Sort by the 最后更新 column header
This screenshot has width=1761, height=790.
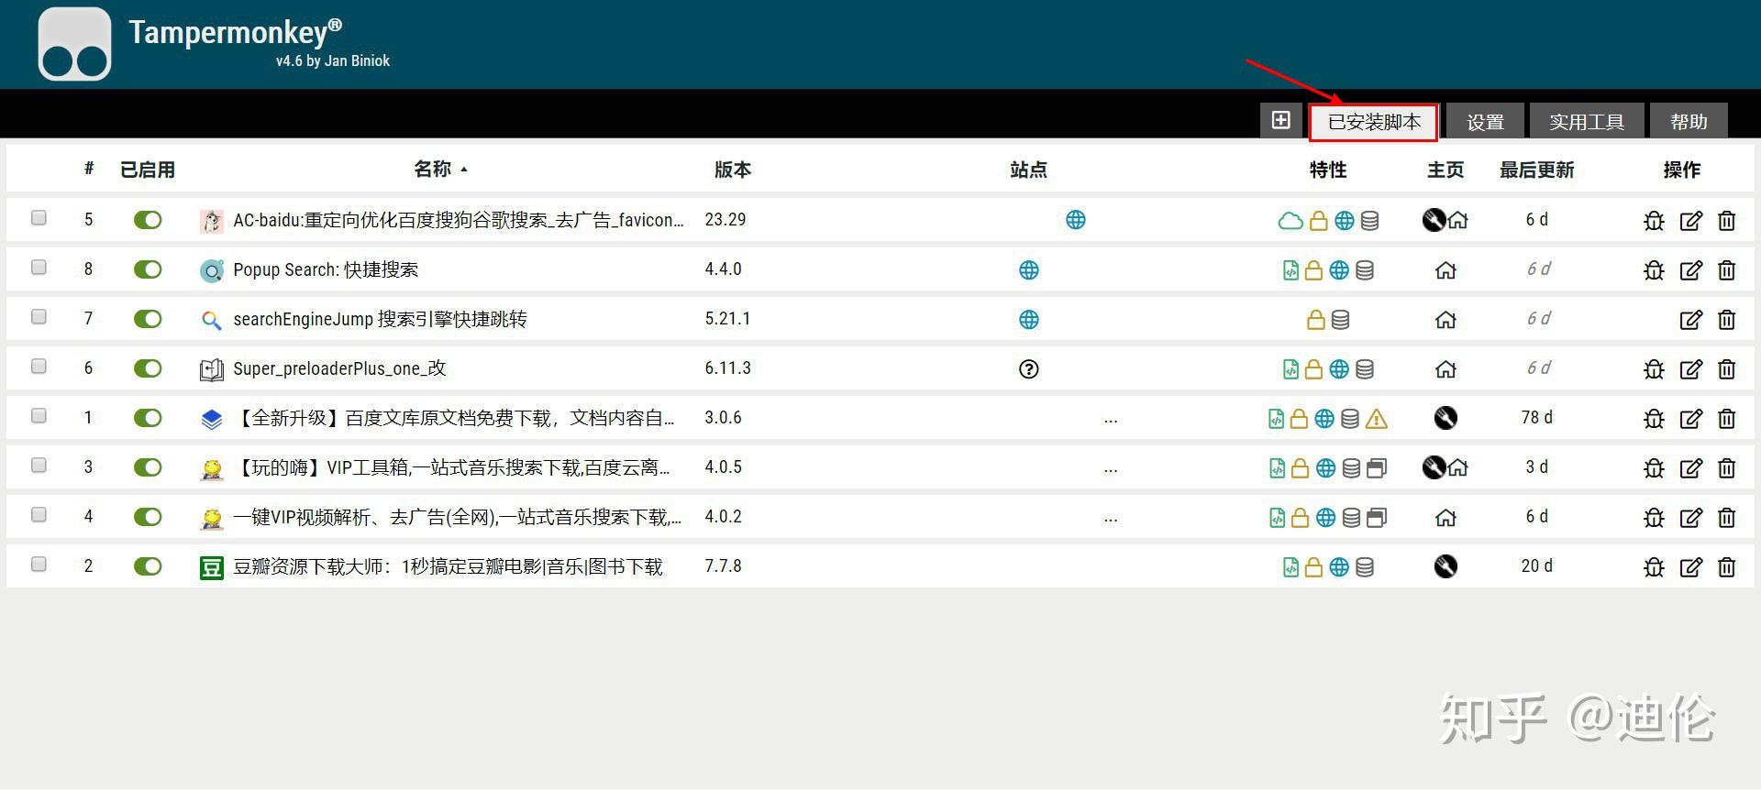pyautogui.click(x=1536, y=170)
